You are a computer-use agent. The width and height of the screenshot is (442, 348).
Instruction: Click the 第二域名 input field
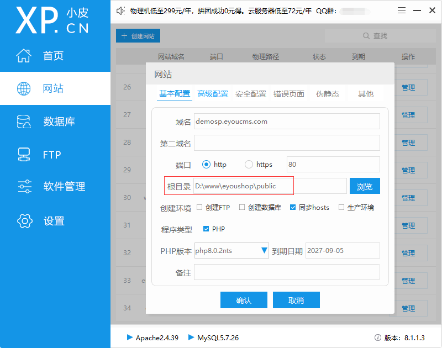[x=287, y=143]
